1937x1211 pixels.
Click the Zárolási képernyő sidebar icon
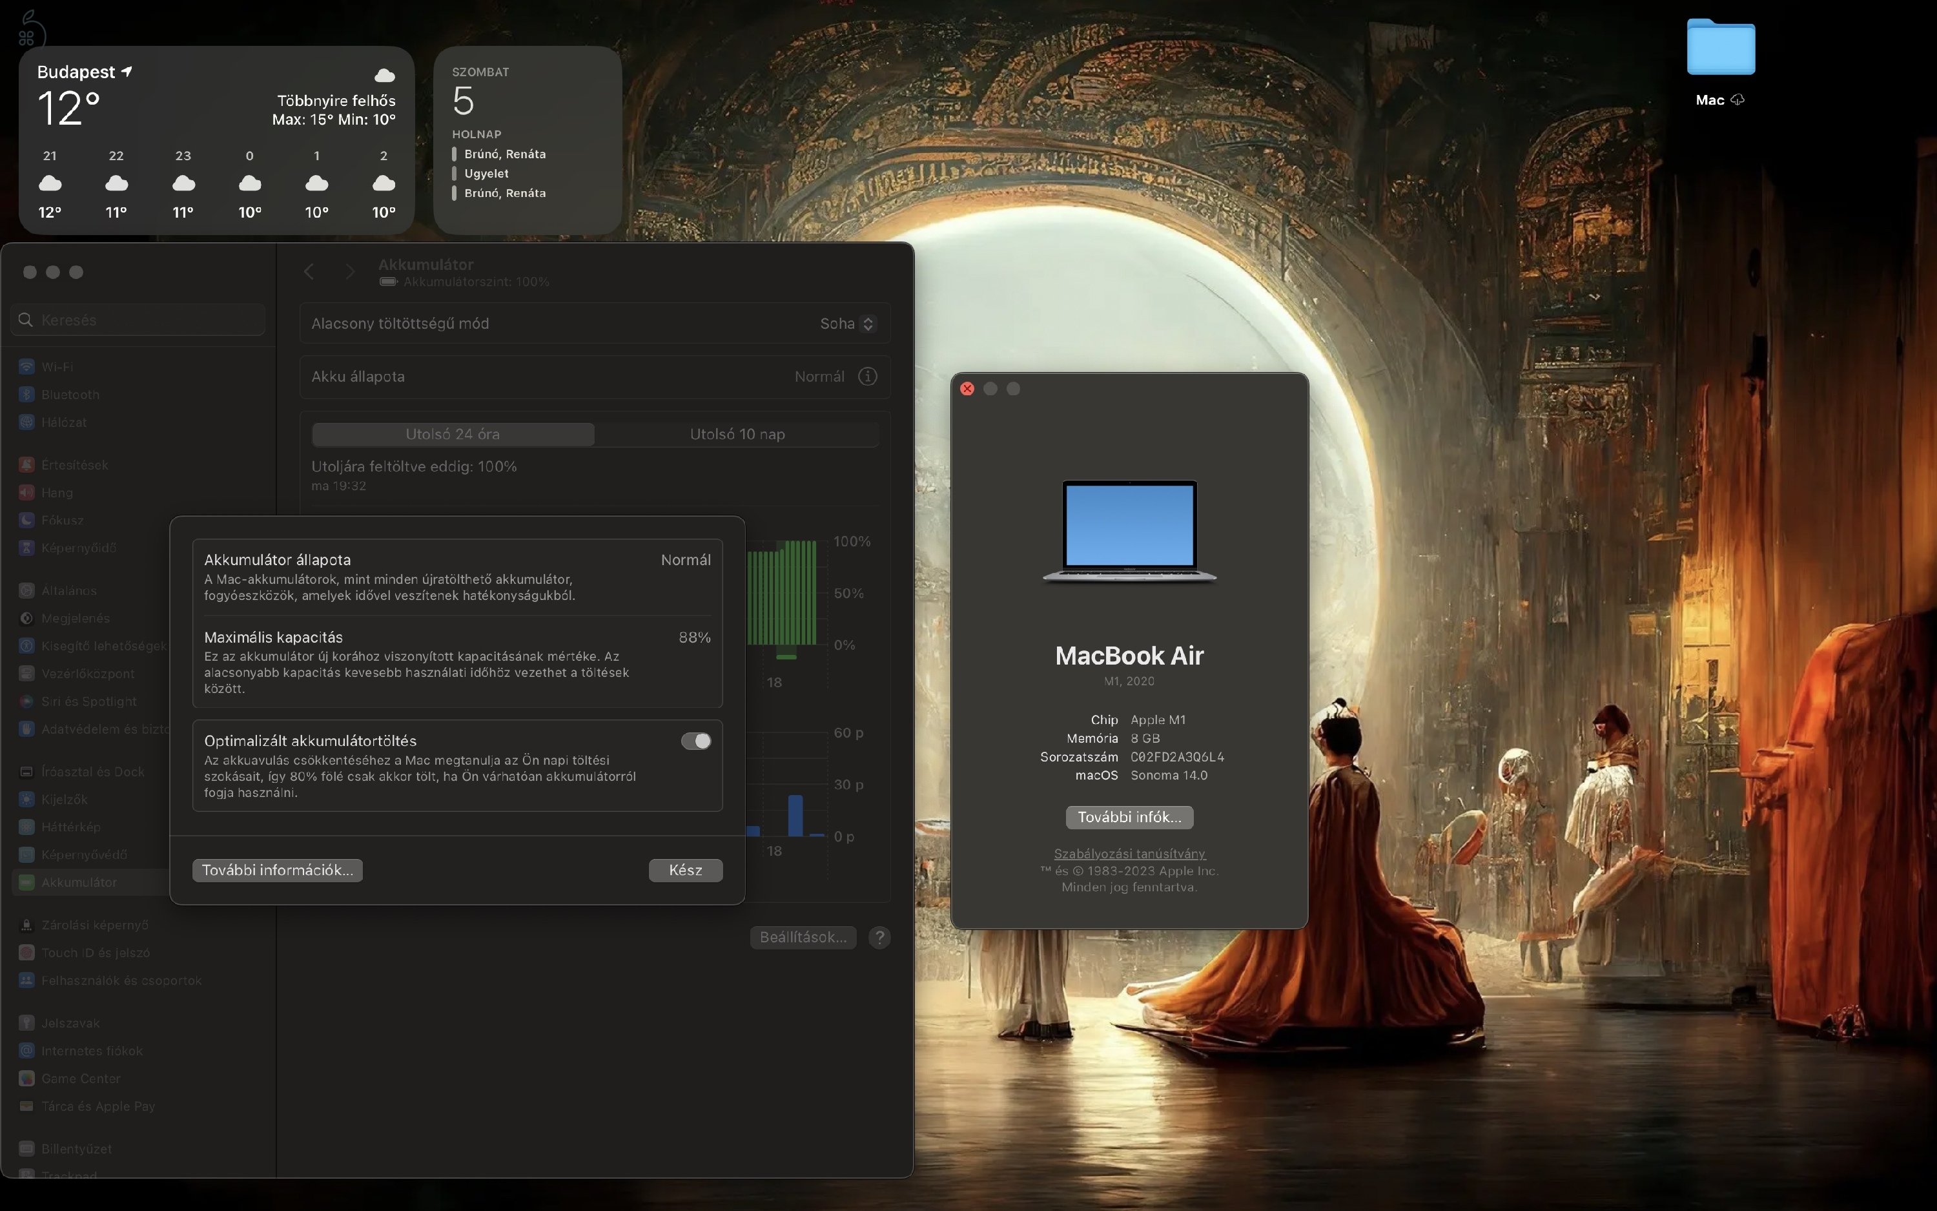pos(26,925)
